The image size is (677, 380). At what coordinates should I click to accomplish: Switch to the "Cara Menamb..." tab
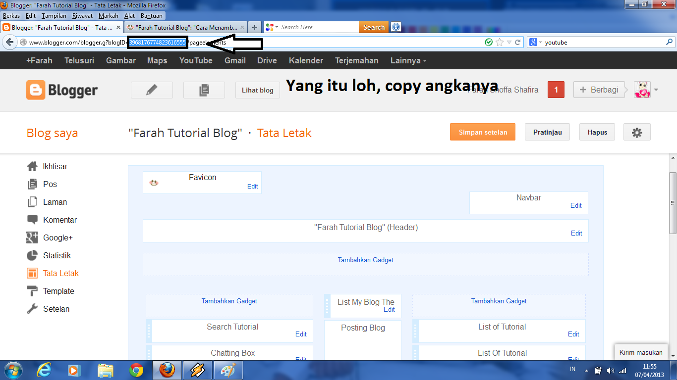pos(185,27)
